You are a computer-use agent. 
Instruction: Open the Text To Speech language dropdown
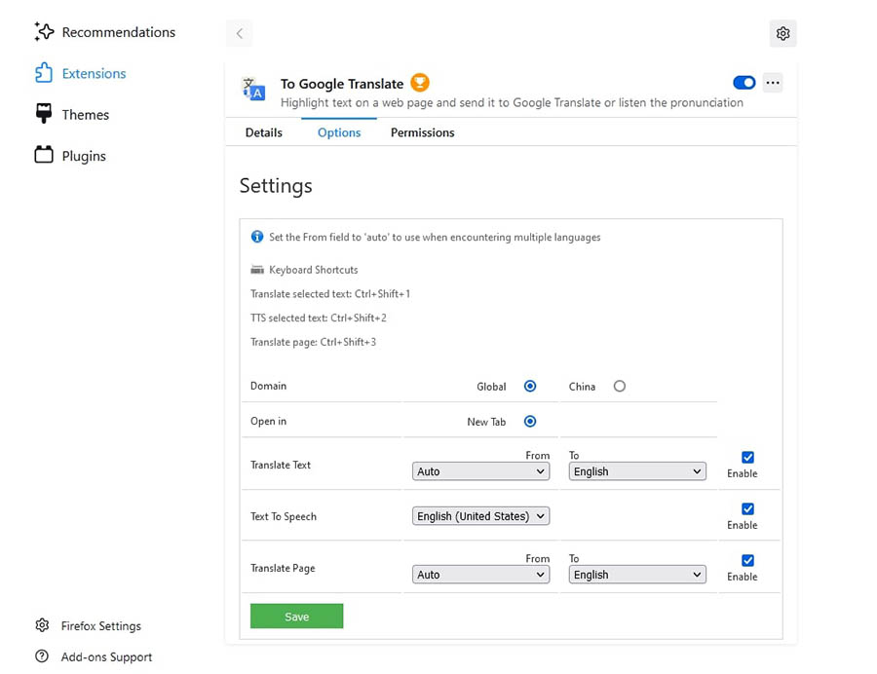tap(480, 516)
